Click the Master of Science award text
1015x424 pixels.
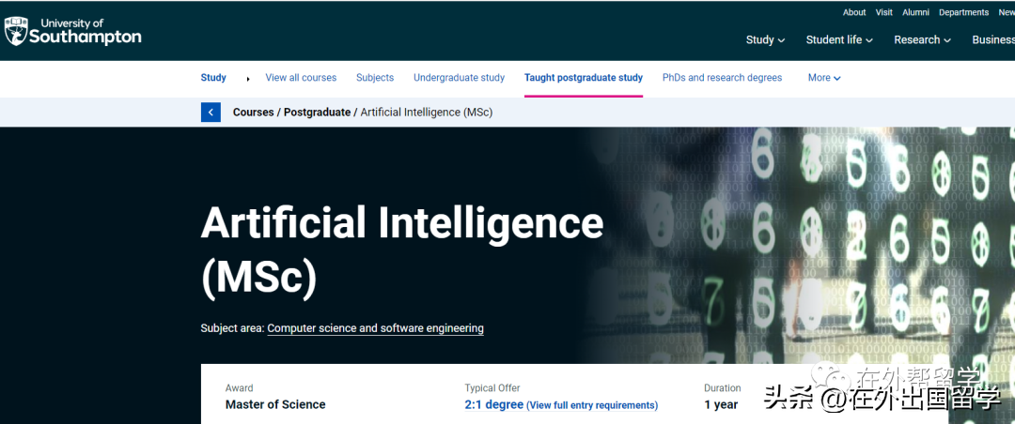point(275,404)
